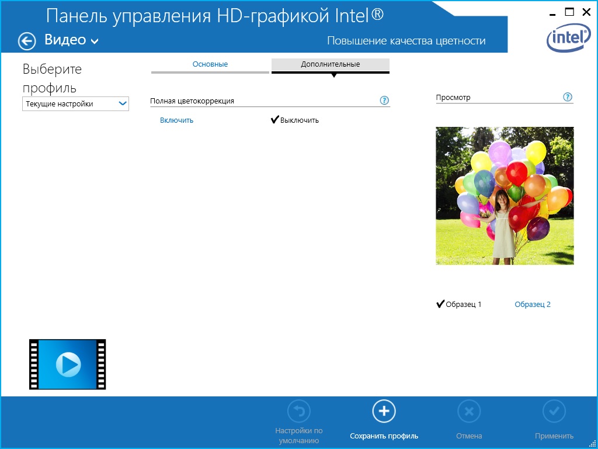Screen dimensions: 598x449
Task: Maximize the Intel control panel window
Action: tap(569, 12)
